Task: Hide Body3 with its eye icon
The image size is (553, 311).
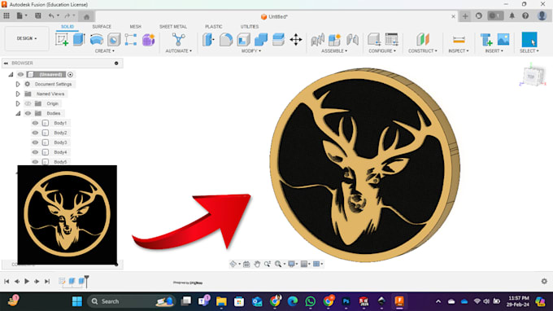Action: (x=35, y=142)
